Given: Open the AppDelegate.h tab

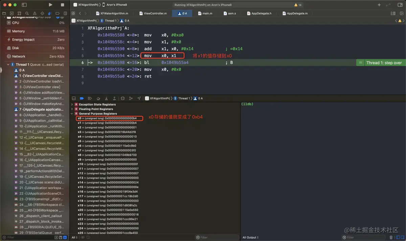Looking at the screenshot, I should pyautogui.click(x=261, y=14).
